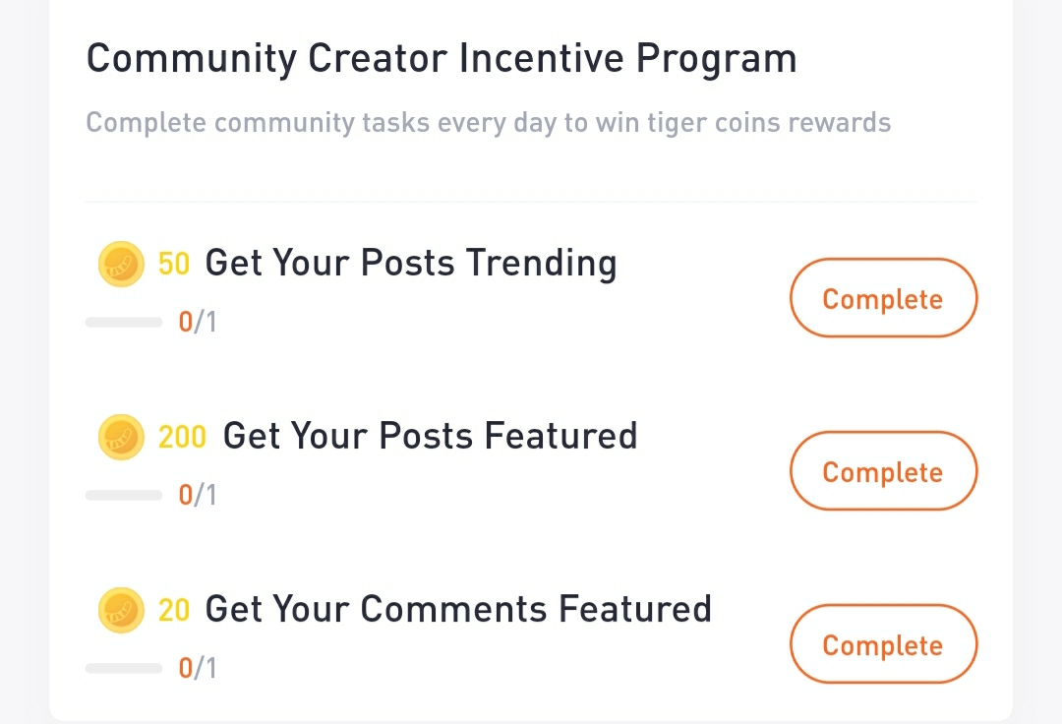Click the tiger coin icon beside Posts Trending
The width and height of the screenshot is (1062, 724).
[121, 264]
